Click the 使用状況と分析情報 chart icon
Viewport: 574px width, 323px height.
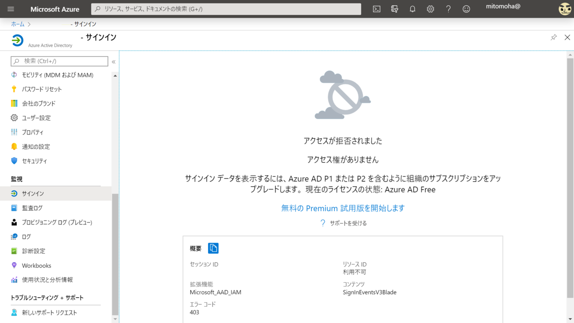coord(14,279)
